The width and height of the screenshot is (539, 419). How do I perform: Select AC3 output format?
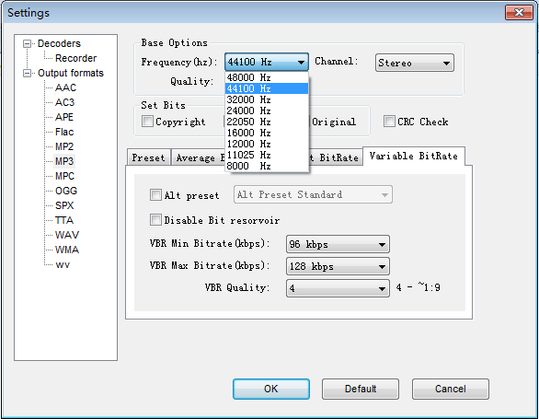click(x=64, y=102)
